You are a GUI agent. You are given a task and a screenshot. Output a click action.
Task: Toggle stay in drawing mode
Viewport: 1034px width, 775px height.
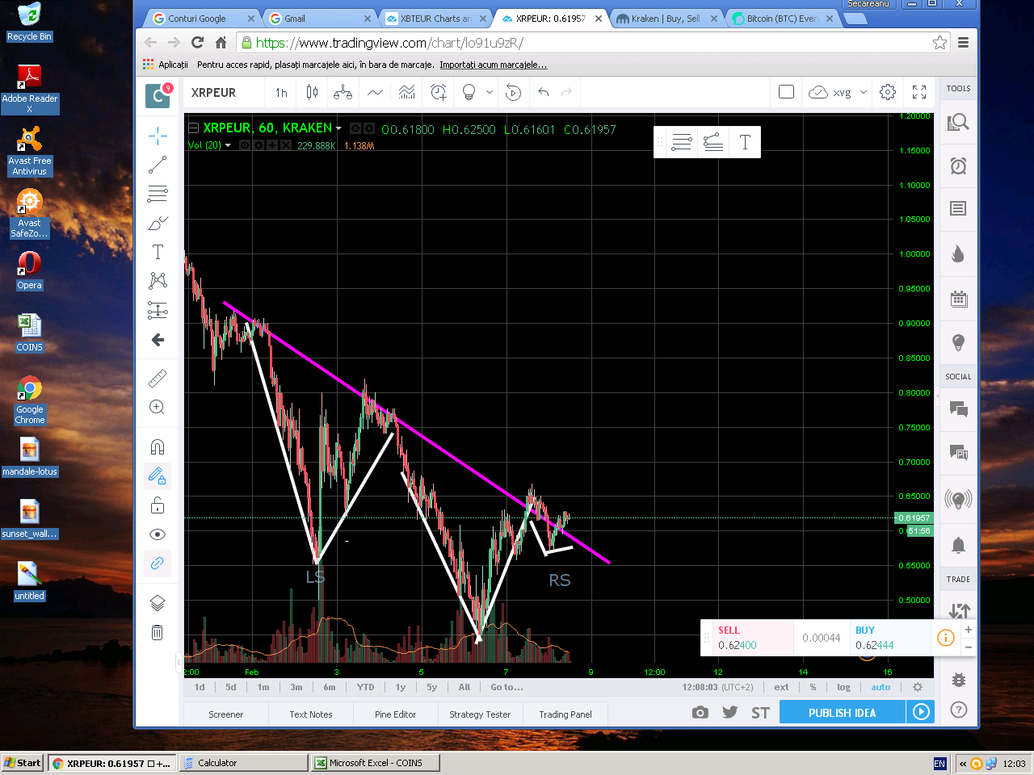coord(158,476)
